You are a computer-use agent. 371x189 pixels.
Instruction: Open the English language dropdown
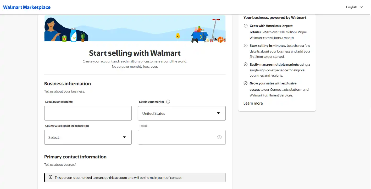[354, 7]
